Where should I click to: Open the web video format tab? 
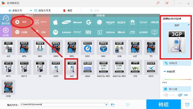21,32
